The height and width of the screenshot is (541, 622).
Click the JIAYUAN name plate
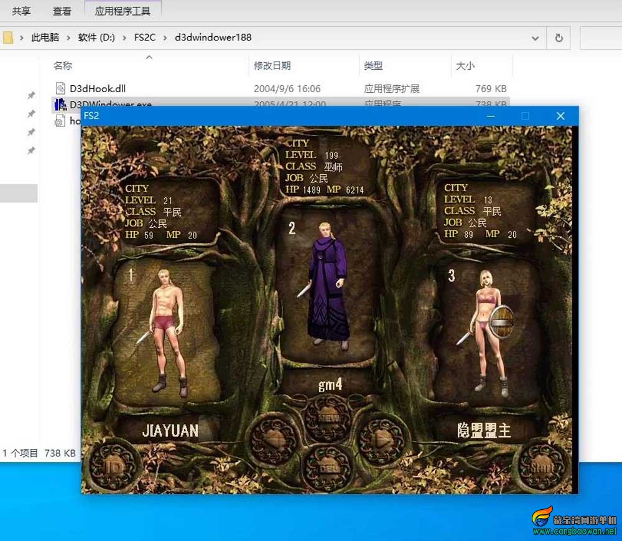(170, 430)
